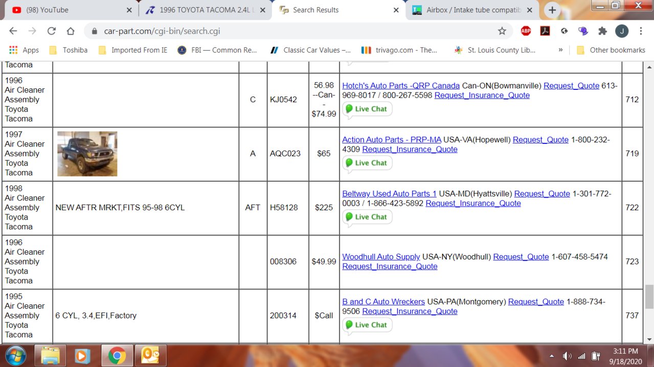
Task: Open the Chrome Extensions puzzle menu
Action: tap(602, 31)
